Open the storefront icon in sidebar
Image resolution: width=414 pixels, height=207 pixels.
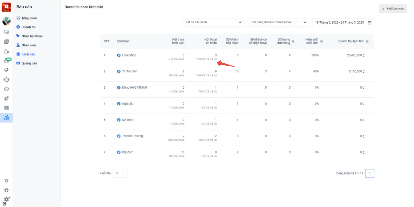6,108
